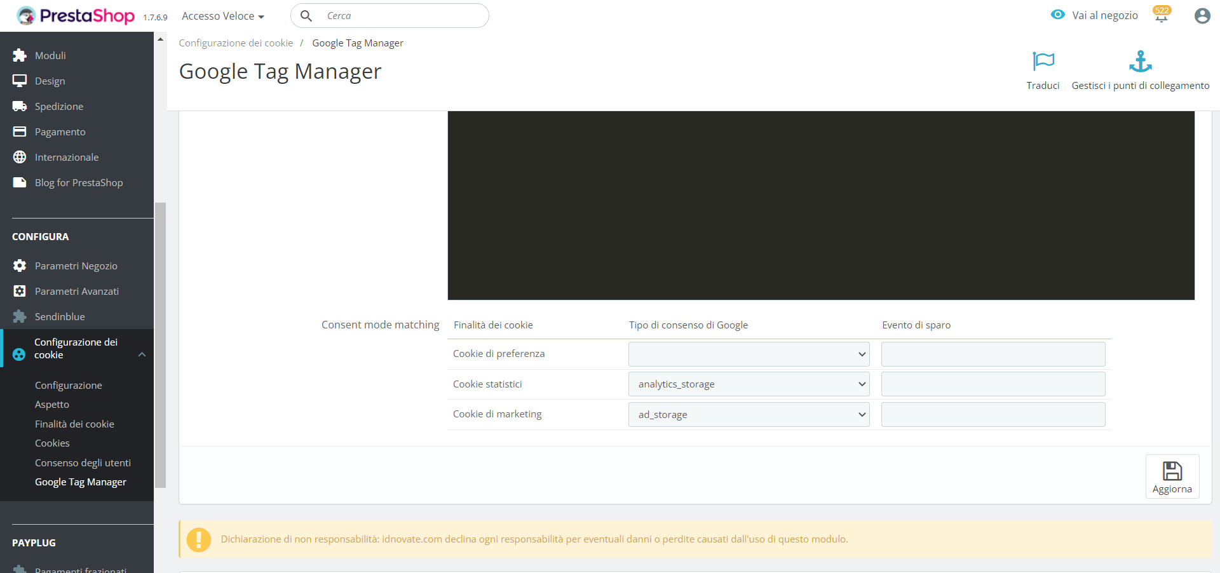The width and height of the screenshot is (1220, 573).
Task: Click the Configurazione dei cookie menu label
Action: pyautogui.click(x=76, y=348)
